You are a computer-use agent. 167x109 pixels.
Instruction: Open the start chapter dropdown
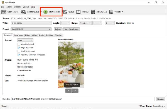pyautogui.click(x=97, y=23)
